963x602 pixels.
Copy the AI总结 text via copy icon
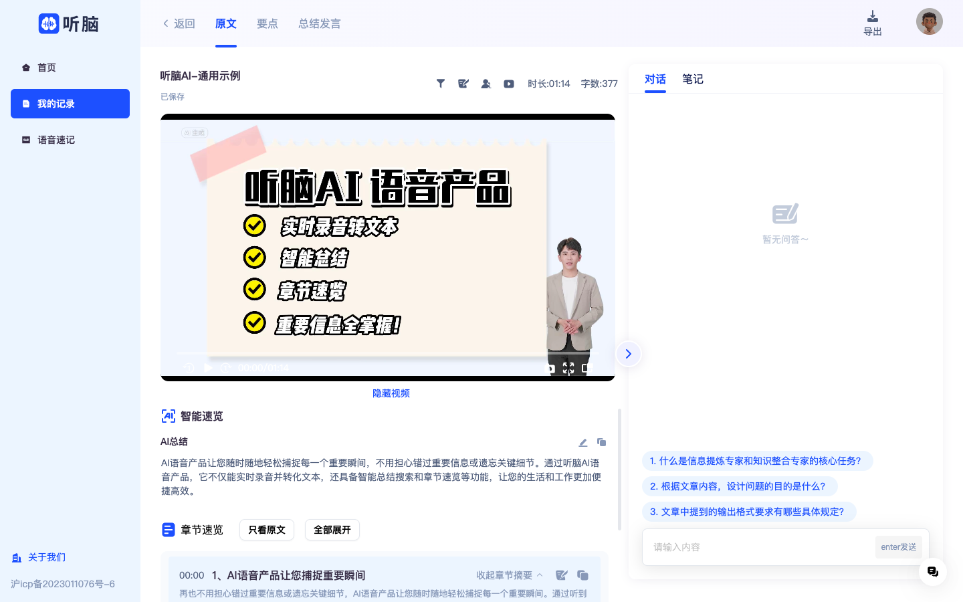601,442
